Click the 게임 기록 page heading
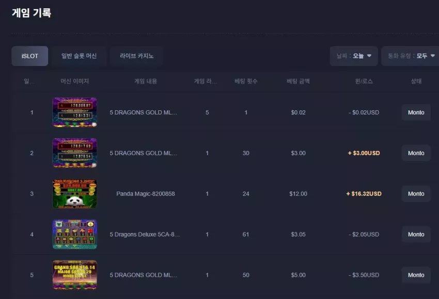 [x=32, y=13]
